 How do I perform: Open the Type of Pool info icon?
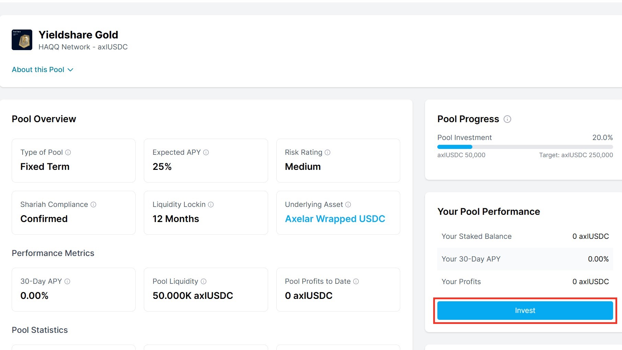68,152
